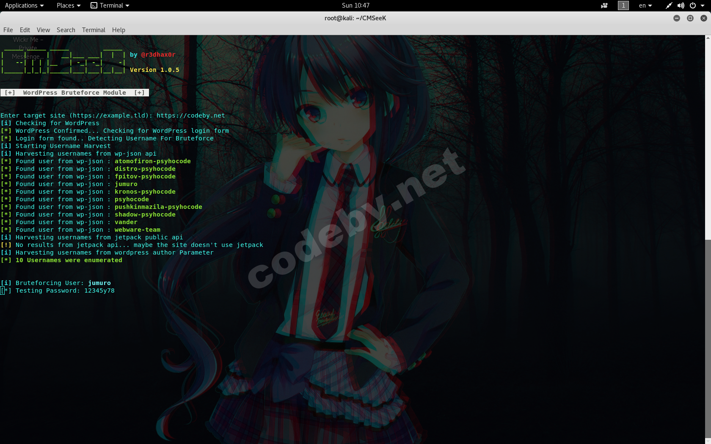711x444 pixels.
Task: Click username fpitov-psyhocode
Action: tap(145, 176)
